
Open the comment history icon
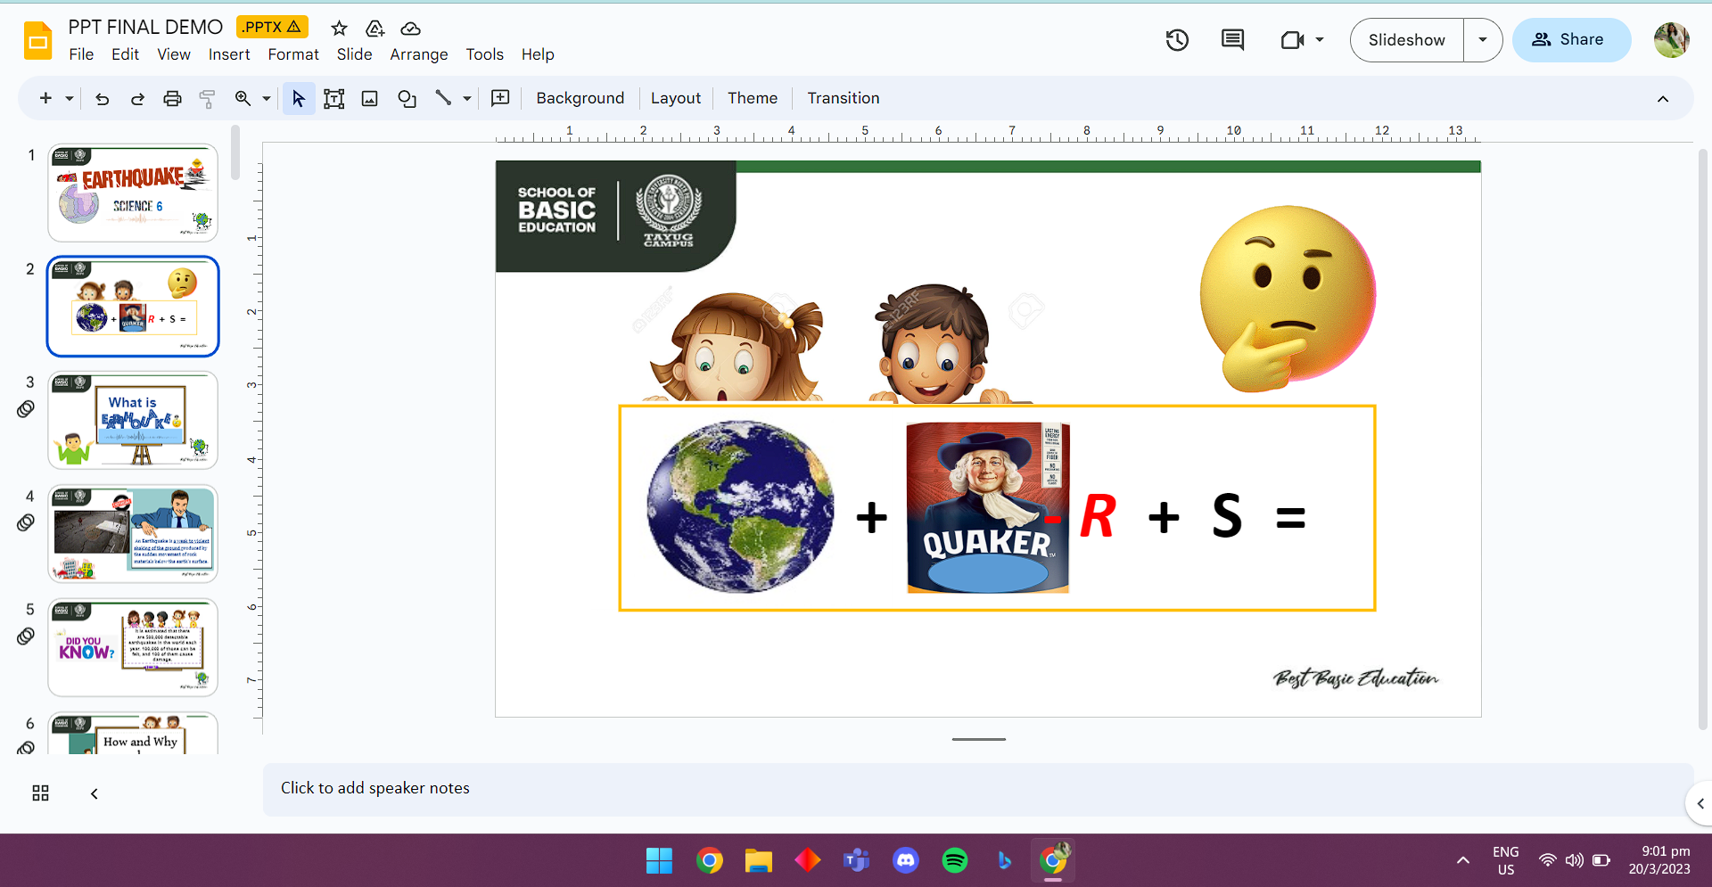coord(1232,40)
